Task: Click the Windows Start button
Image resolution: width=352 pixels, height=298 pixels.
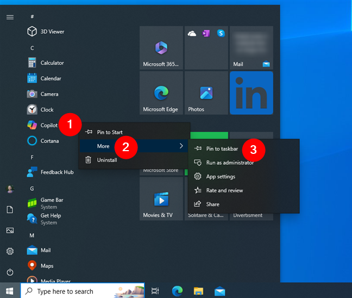Action: [10, 291]
